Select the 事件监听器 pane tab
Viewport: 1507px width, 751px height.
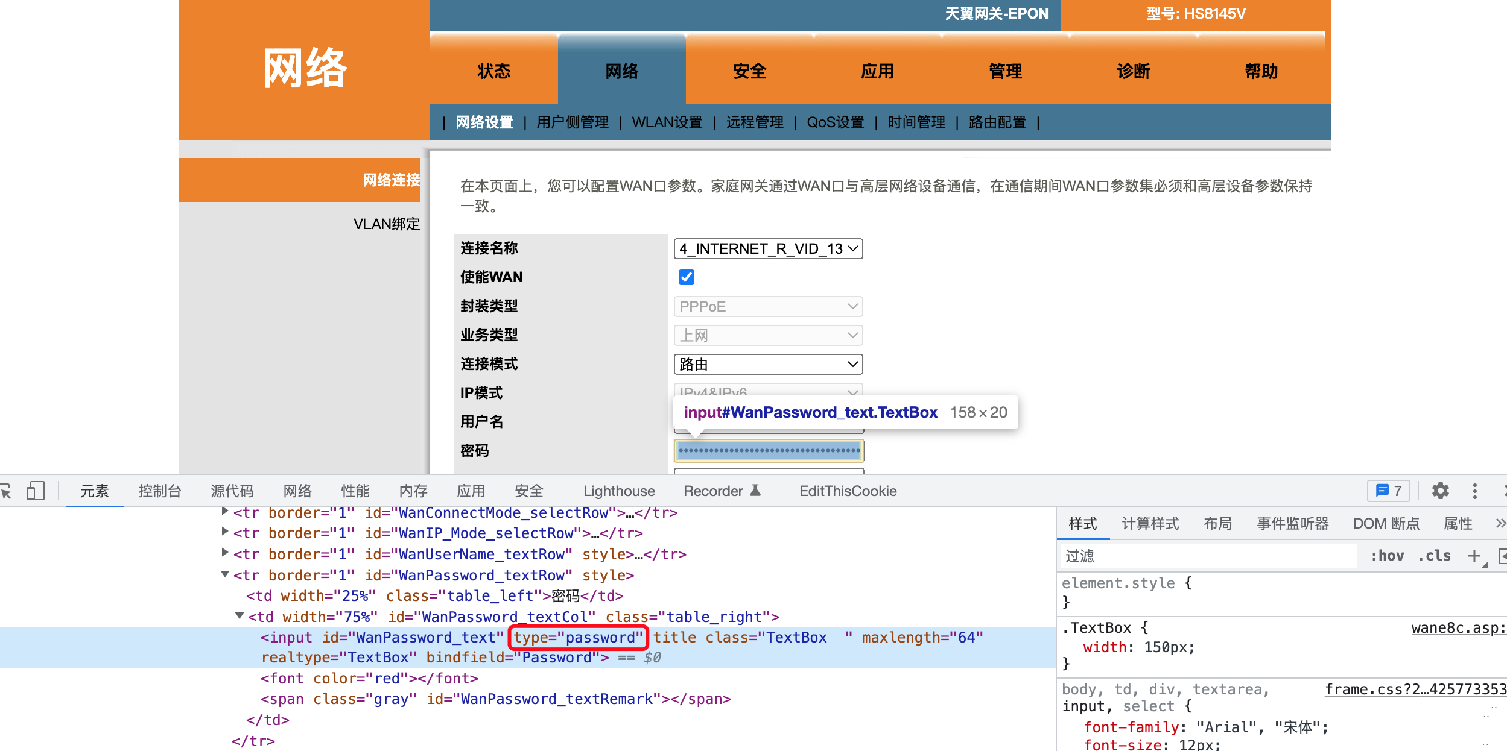[x=1293, y=523]
